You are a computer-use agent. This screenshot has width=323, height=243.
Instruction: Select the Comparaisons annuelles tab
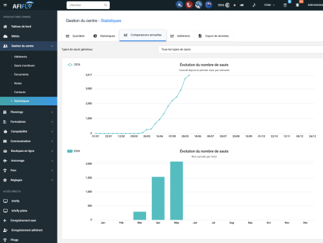tap(143, 35)
